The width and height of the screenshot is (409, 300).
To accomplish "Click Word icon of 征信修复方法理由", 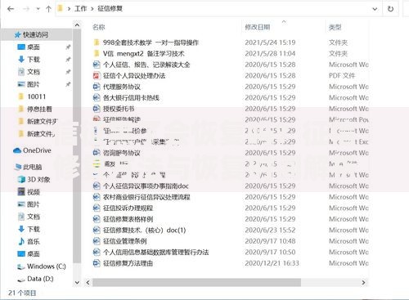I will [97, 263].
